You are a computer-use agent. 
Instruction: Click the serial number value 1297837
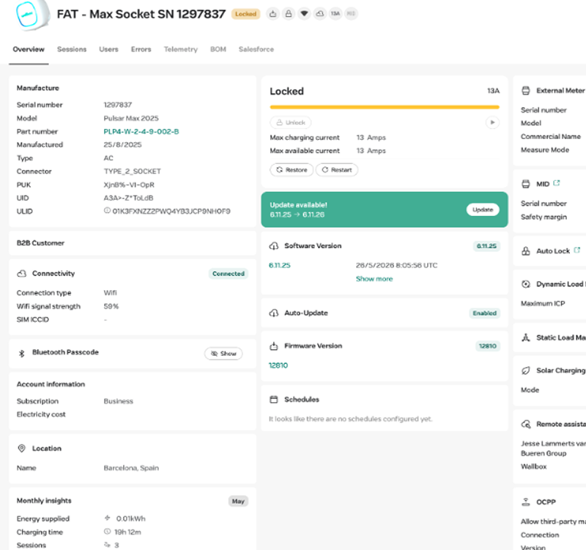point(118,105)
